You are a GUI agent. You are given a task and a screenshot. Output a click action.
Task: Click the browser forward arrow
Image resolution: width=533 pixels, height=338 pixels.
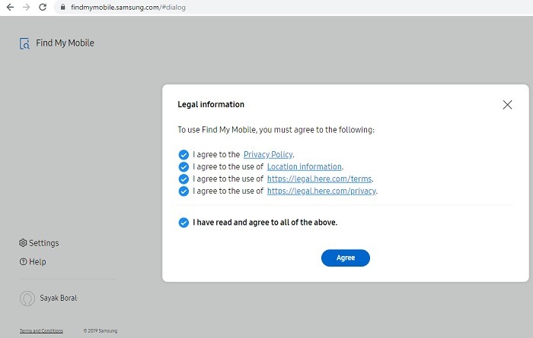click(x=28, y=8)
